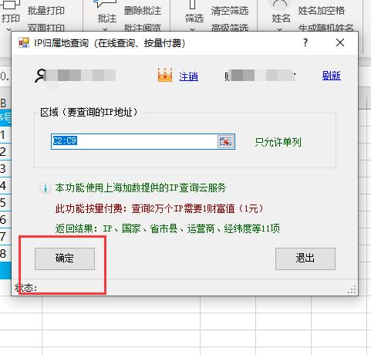Expand the 打印 dropdown arrow

(x=8, y=29)
